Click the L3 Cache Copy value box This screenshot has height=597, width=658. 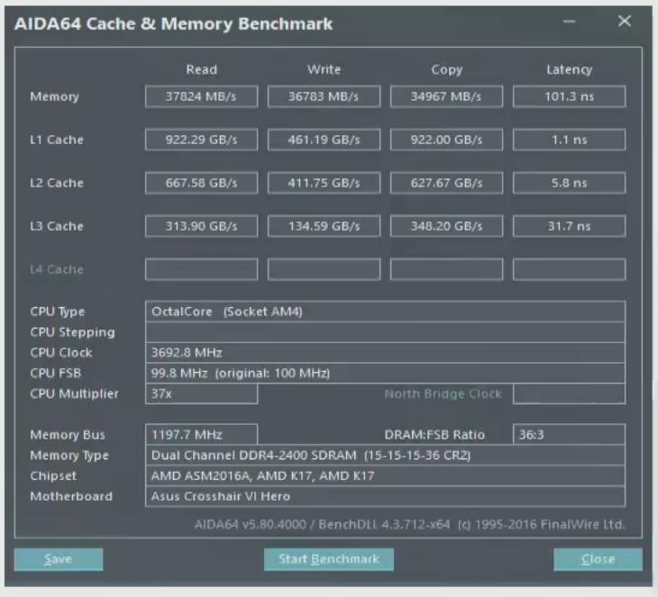[446, 226]
